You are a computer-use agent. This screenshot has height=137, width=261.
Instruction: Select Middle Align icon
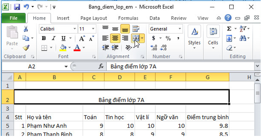coord(115,29)
